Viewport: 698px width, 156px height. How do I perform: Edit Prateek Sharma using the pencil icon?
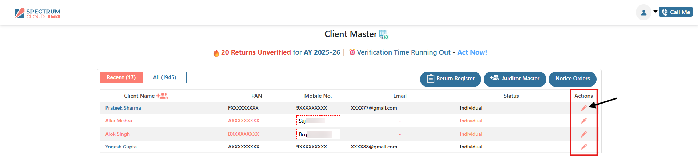pos(583,108)
